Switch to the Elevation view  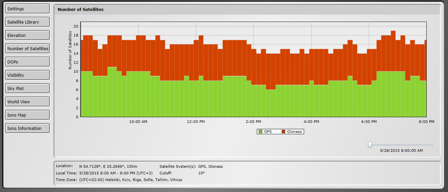[x=28, y=35]
